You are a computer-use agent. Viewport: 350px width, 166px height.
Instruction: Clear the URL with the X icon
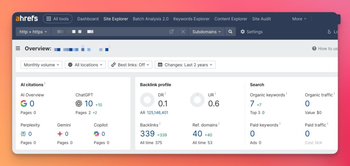[x=183, y=31]
